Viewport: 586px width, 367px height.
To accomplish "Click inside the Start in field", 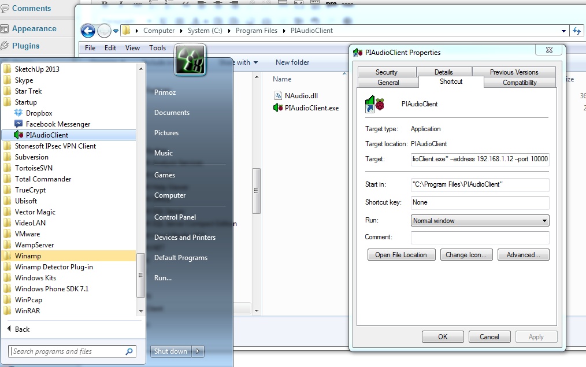I will 480,184.
